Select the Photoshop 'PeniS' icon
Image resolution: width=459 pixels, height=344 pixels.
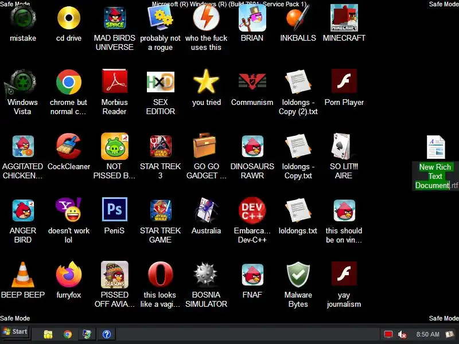115,209
